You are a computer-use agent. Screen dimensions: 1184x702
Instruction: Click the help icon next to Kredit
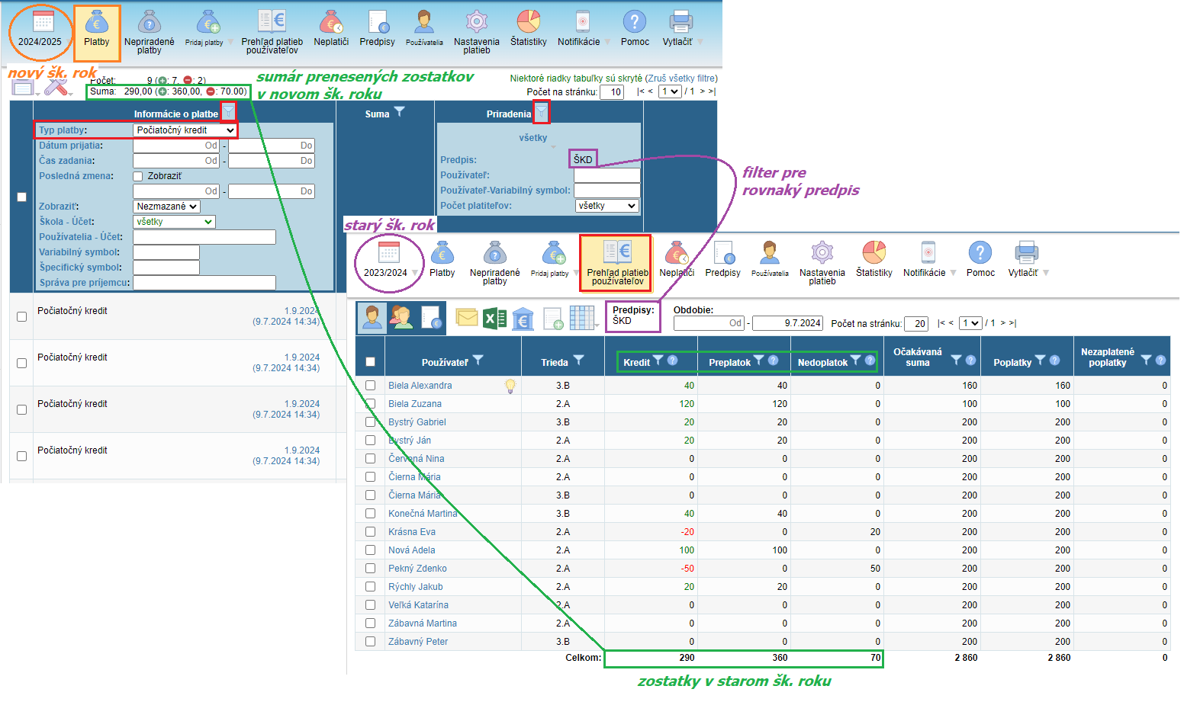(672, 361)
